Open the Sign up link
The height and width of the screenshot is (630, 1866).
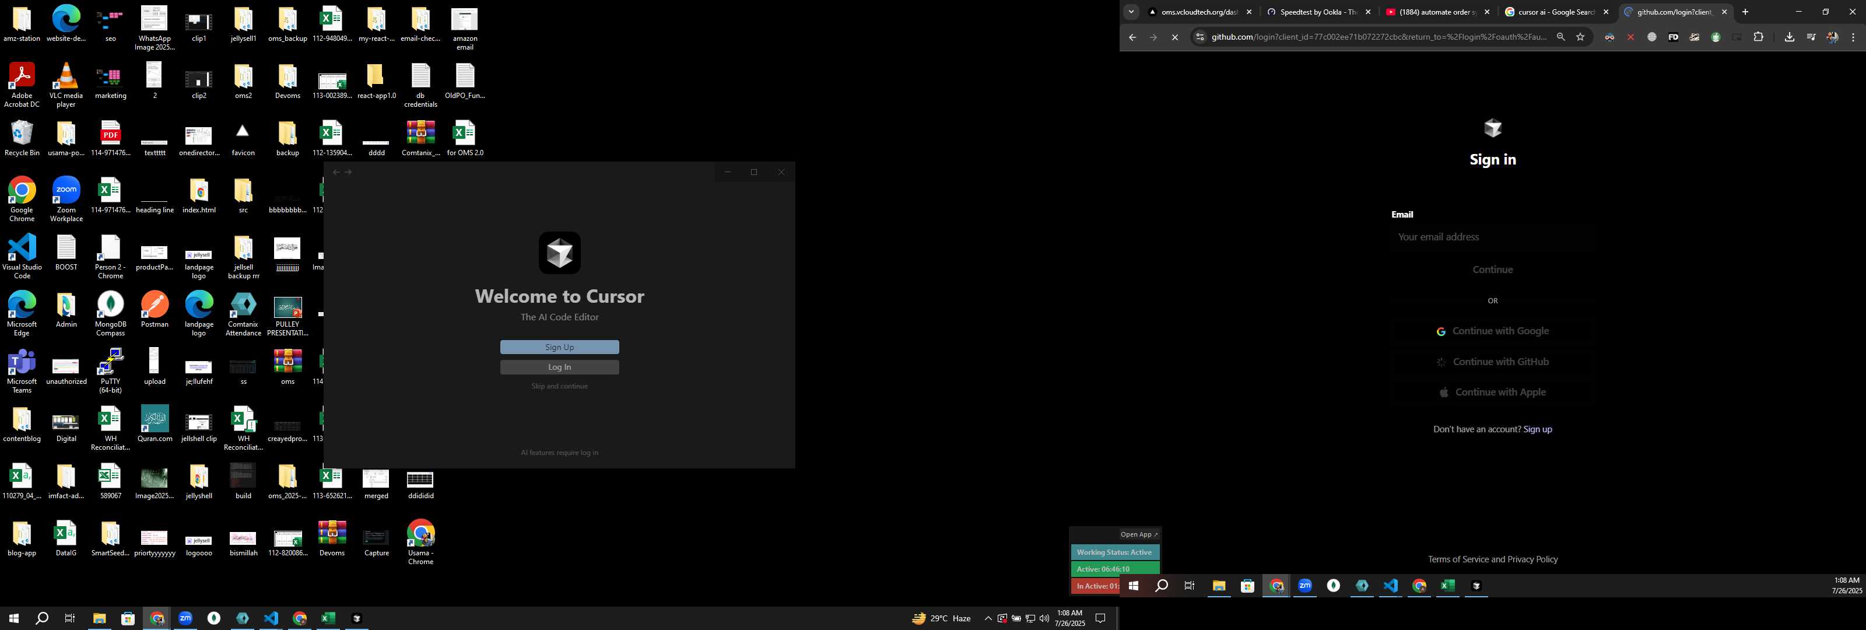tap(1537, 429)
